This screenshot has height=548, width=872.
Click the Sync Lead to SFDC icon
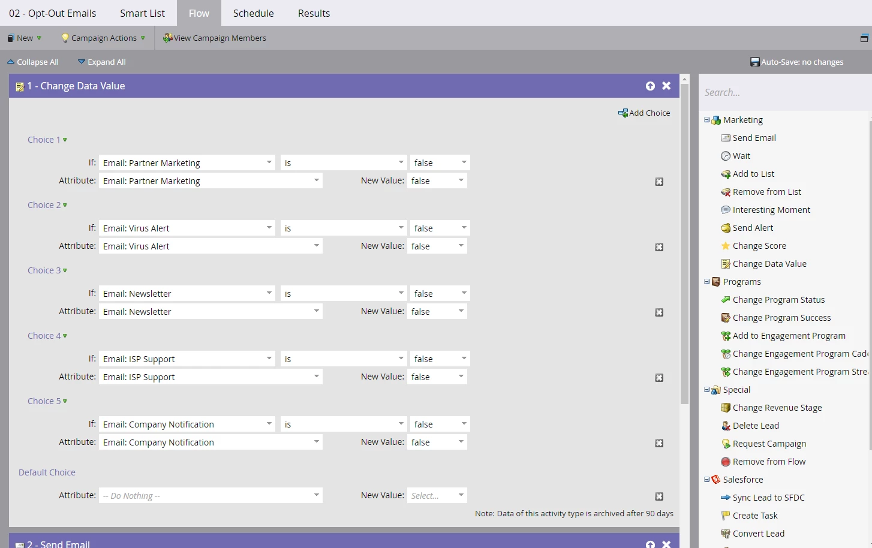[725, 498]
